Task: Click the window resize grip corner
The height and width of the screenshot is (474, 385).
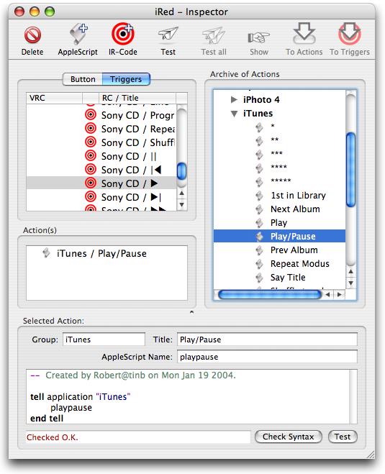Action: 370,455
